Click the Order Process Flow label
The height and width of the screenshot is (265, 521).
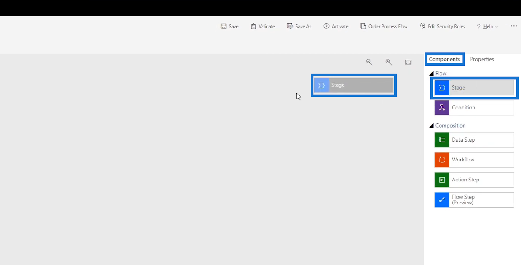click(388, 27)
